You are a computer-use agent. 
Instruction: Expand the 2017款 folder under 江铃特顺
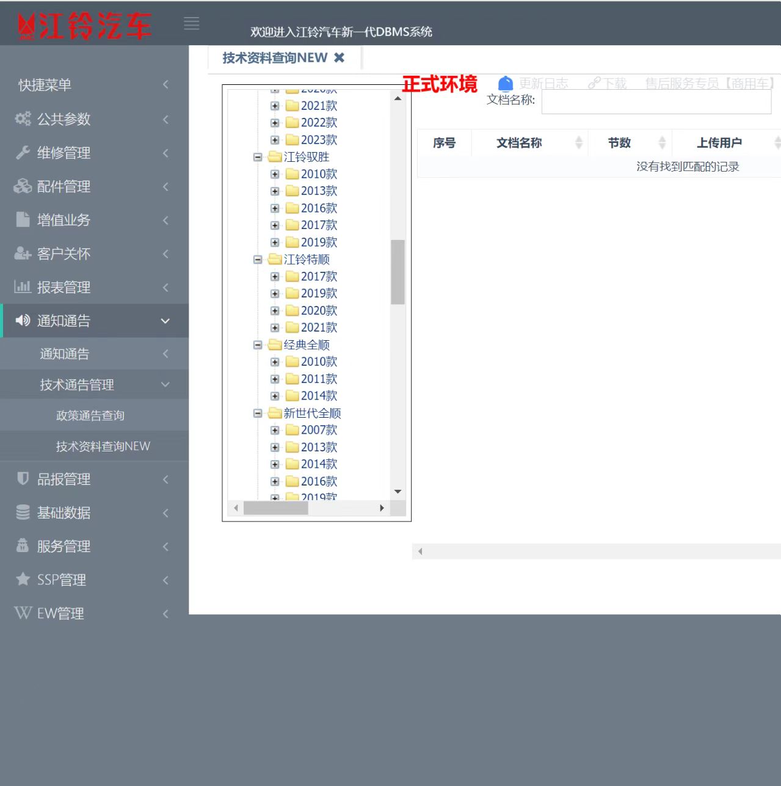(x=275, y=277)
